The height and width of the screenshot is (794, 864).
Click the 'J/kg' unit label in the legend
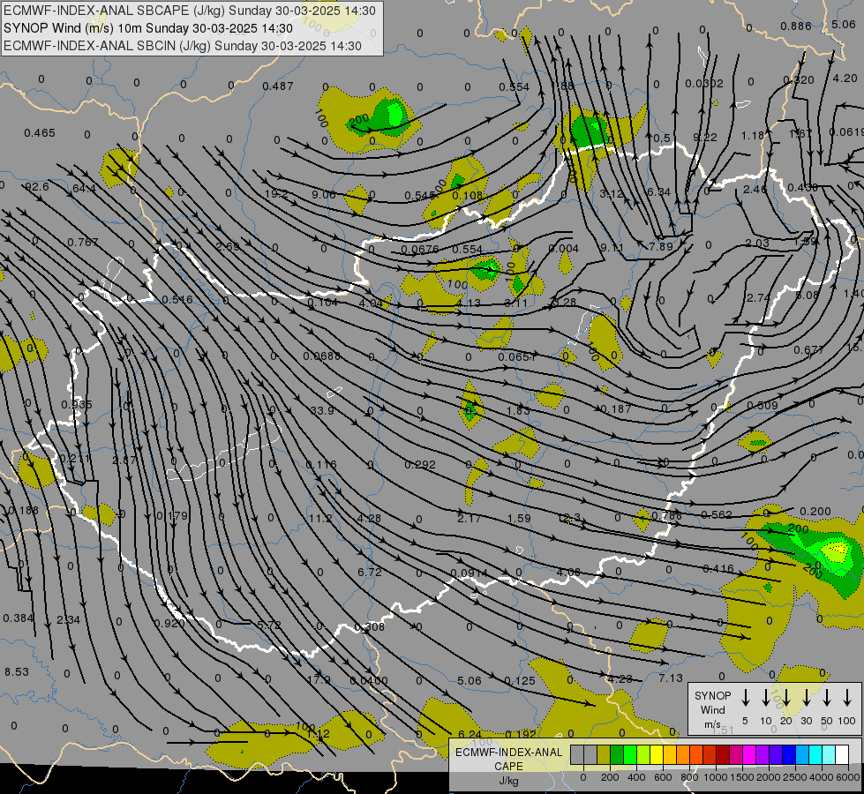[x=508, y=781]
